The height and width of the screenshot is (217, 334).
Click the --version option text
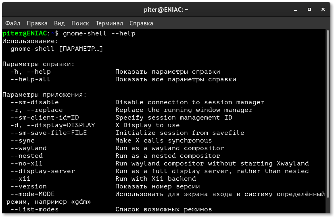point(29,186)
